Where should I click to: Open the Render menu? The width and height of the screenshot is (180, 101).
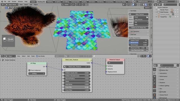click(14, 2)
